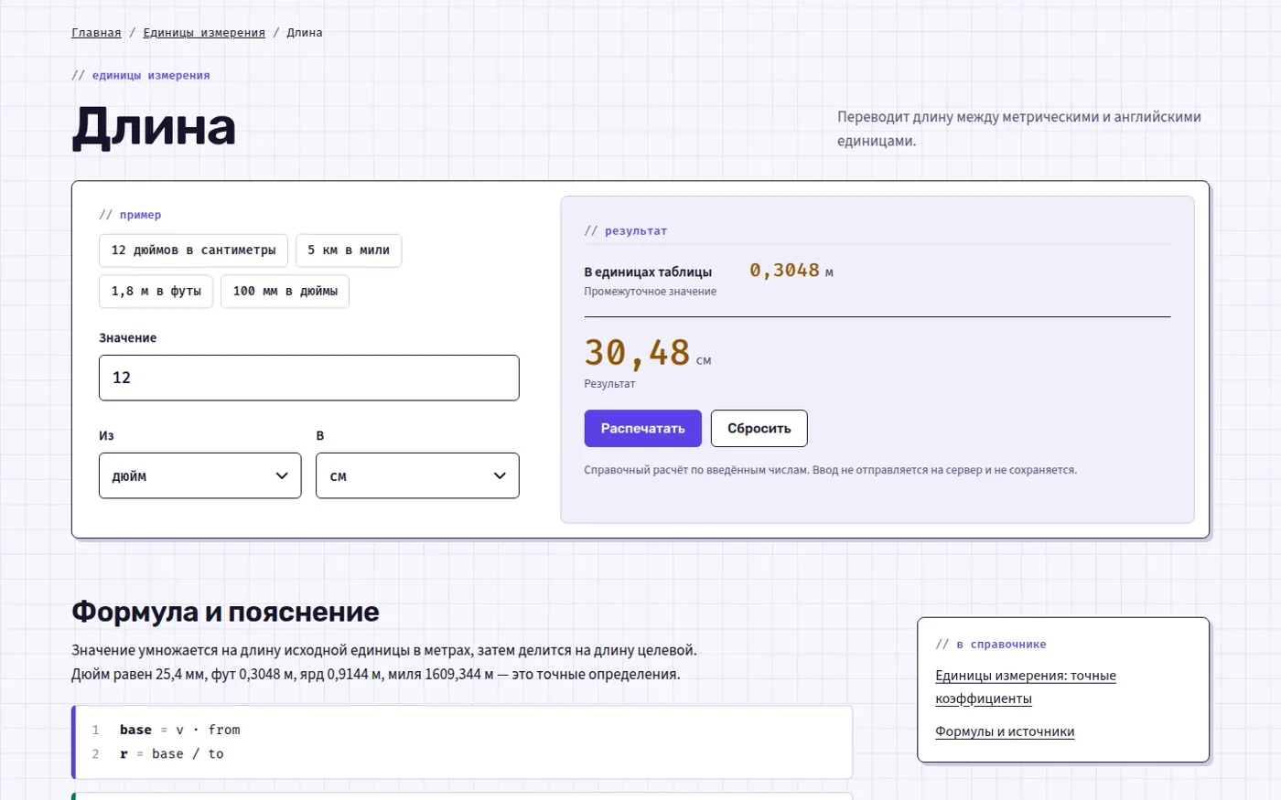Click the Распечатать button
The image size is (1281, 800).
click(x=643, y=429)
